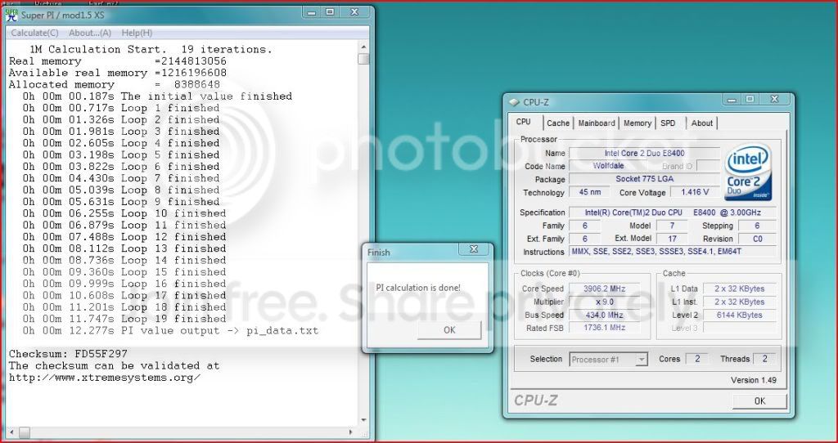This screenshot has height=443, width=838.
Task: Switch to the Mainboard tab in CPU-Z
Action: 597,123
